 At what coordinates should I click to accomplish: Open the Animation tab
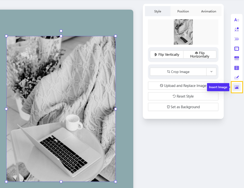(x=209, y=11)
